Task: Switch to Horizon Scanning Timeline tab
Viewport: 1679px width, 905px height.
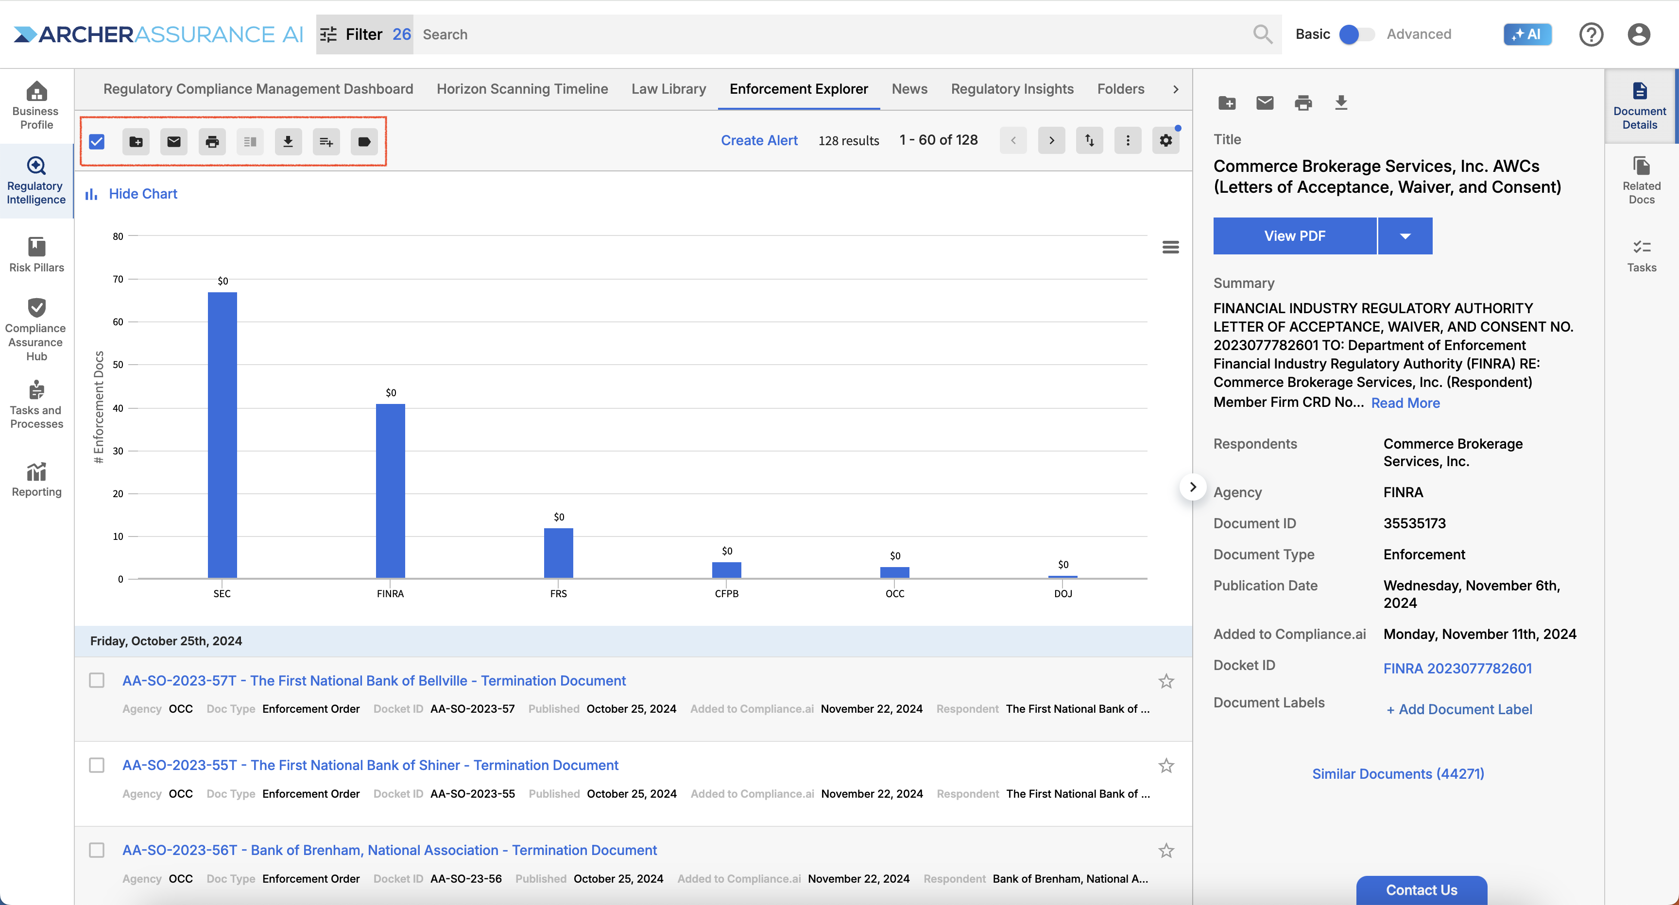Action: [522, 89]
